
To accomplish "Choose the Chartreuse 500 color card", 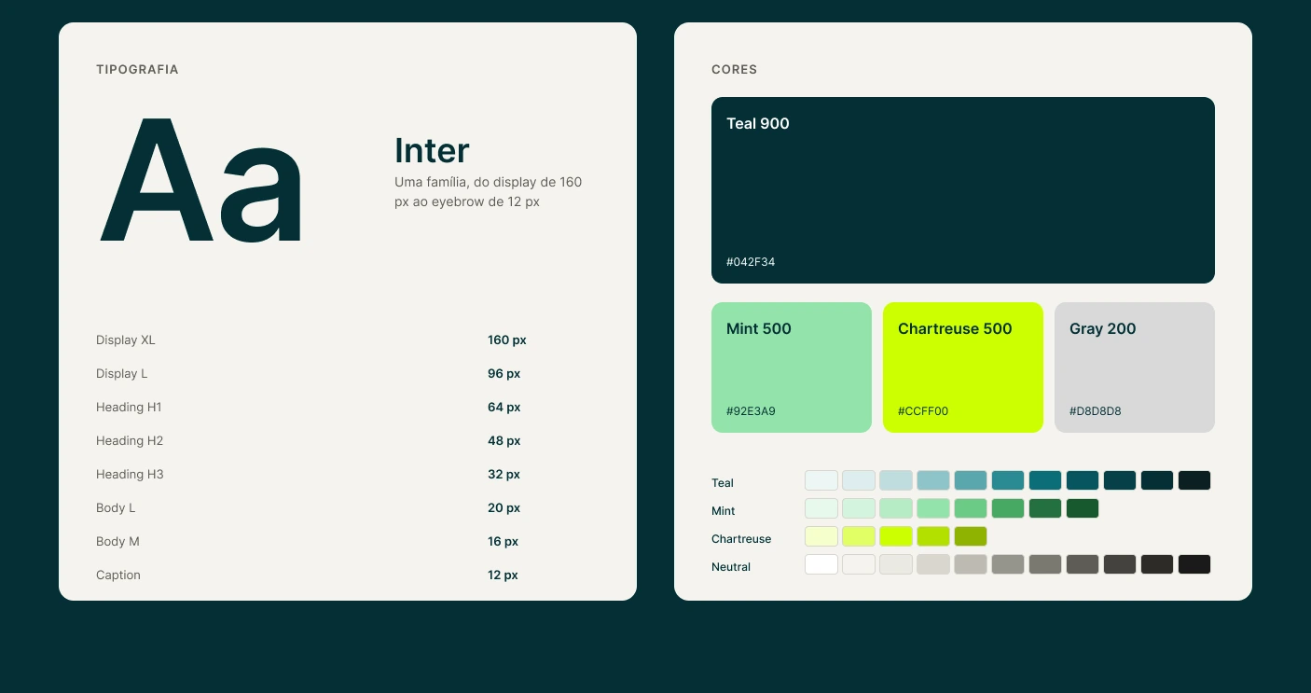I will pos(963,367).
